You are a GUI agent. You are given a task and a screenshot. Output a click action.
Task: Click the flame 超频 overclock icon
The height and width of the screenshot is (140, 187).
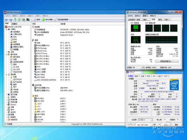point(12,42)
